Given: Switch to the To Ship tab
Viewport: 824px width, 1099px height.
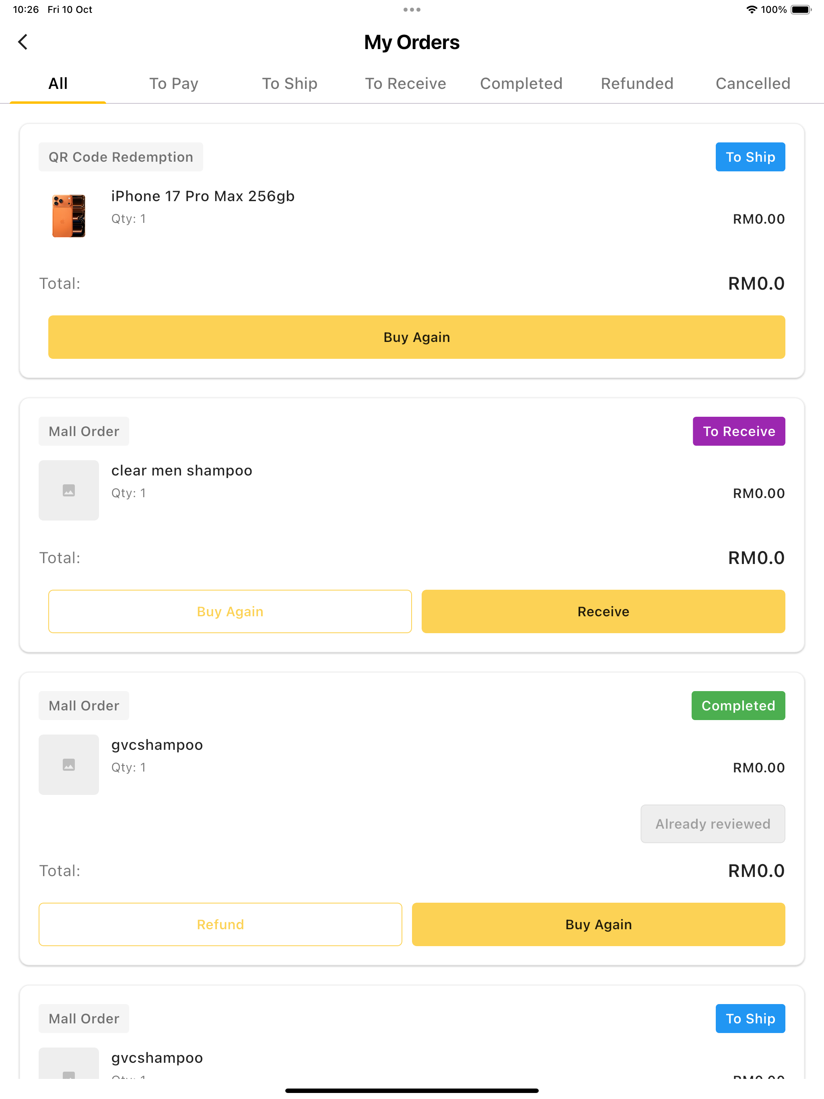Looking at the screenshot, I should (290, 83).
